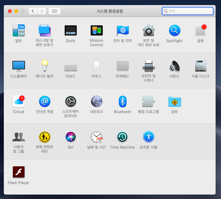The height and width of the screenshot is (199, 221).
Task: Open Flash Player preference pane
Action: pos(19,172)
